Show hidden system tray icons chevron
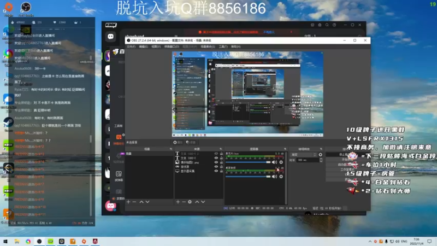Viewport: 437px width, 246px height. 370,241
